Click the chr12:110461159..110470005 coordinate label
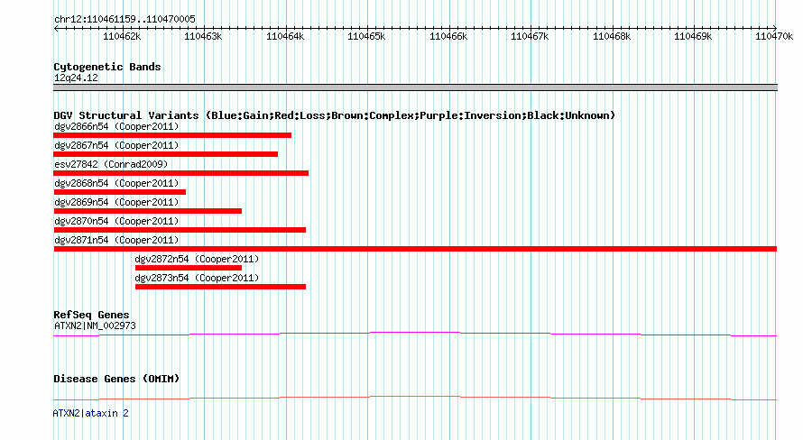The height and width of the screenshot is (440, 803). (x=125, y=19)
